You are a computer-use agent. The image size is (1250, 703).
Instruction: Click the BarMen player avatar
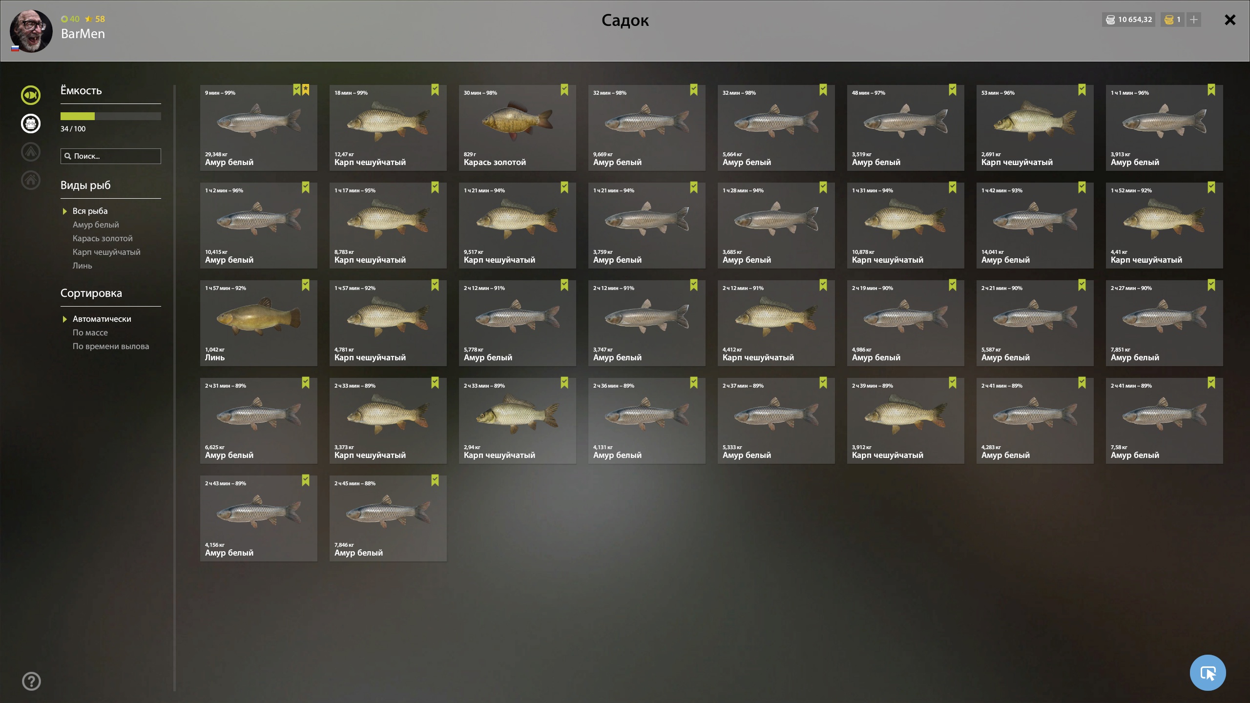point(31,31)
